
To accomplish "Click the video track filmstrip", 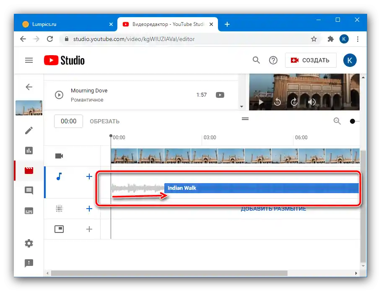I will (x=235, y=156).
